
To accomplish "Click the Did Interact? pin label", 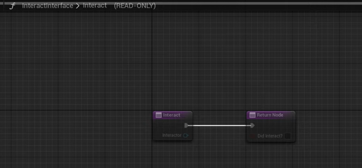I will [270, 136].
